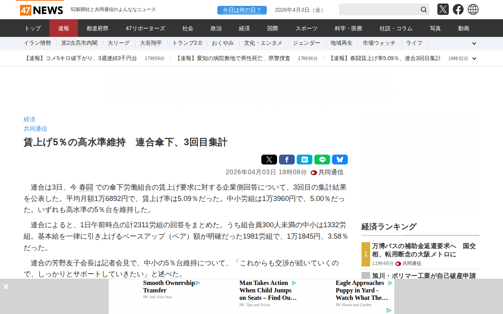
Task: Click the blue 共同通信 source link above headline
Action: 35,129
